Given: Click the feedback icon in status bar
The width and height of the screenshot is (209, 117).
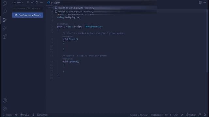Looking at the screenshot, I should [200, 115].
